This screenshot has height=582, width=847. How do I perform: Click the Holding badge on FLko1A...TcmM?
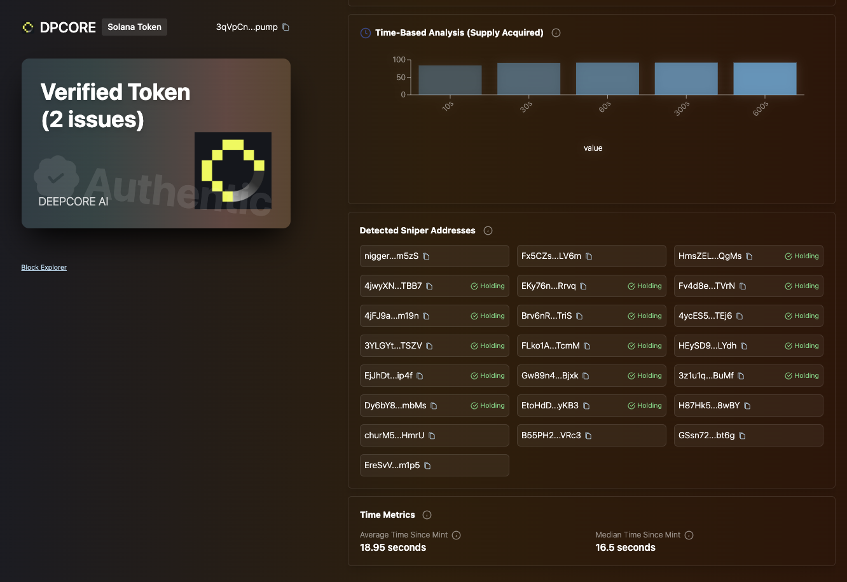(645, 346)
